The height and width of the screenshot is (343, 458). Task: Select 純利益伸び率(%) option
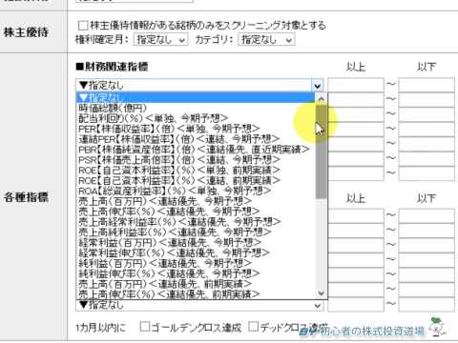(x=196, y=273)
